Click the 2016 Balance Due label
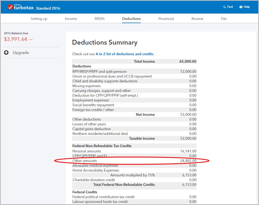Image resolution: width=259 pixels, height=205 pixels. pos(16,33)
